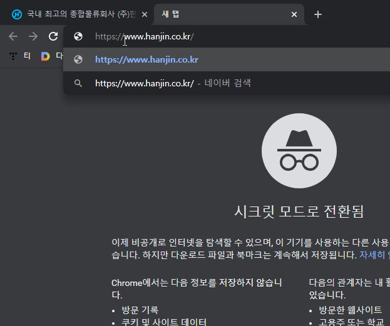The width and height of the screenshot is (390, 326).
Task: Click the Hanjin favicon in the first tab
Action: [x=17, y=14]
